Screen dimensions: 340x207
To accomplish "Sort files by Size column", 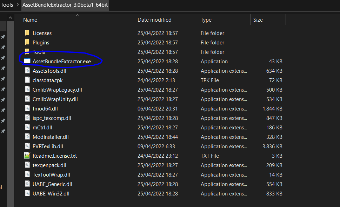I will click(258, 20).
